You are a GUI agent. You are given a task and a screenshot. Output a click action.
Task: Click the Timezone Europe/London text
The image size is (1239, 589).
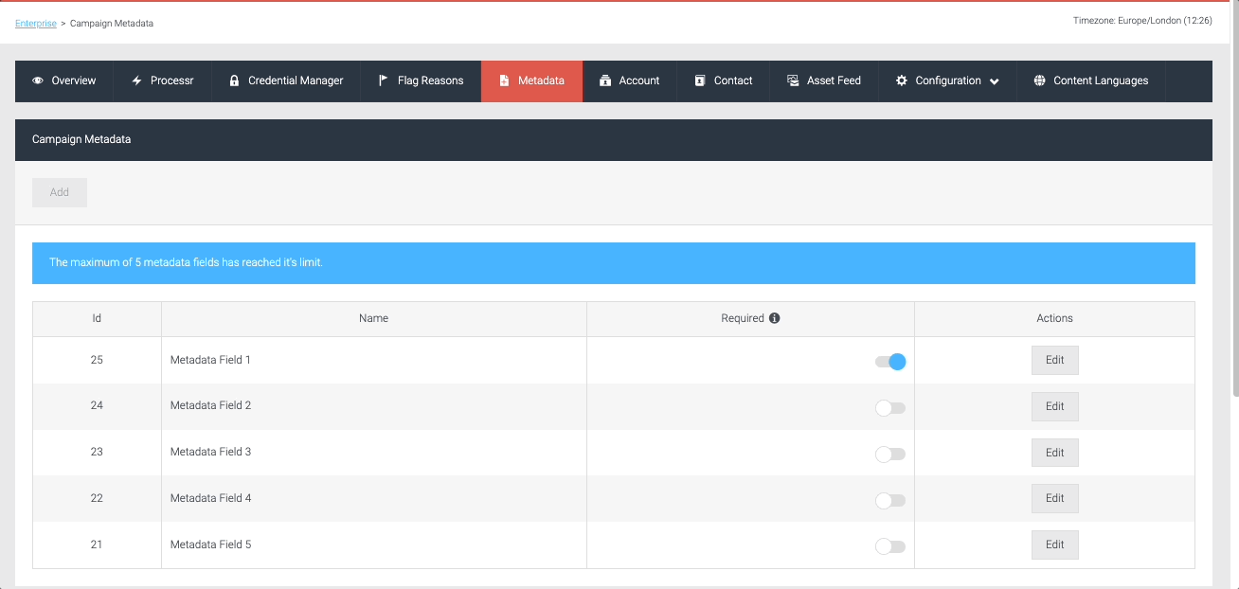pos(1142,20)
